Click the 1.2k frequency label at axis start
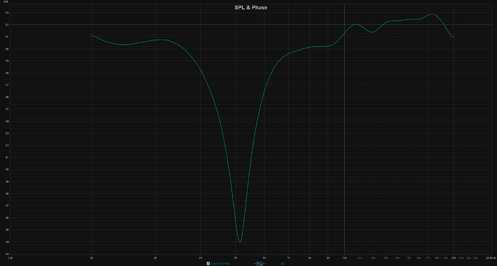Screen dimensions: 497x266 [x=10, y=258]
